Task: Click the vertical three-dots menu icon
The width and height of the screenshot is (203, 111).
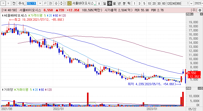Action: pyautogui.click(x=65, y=3)
